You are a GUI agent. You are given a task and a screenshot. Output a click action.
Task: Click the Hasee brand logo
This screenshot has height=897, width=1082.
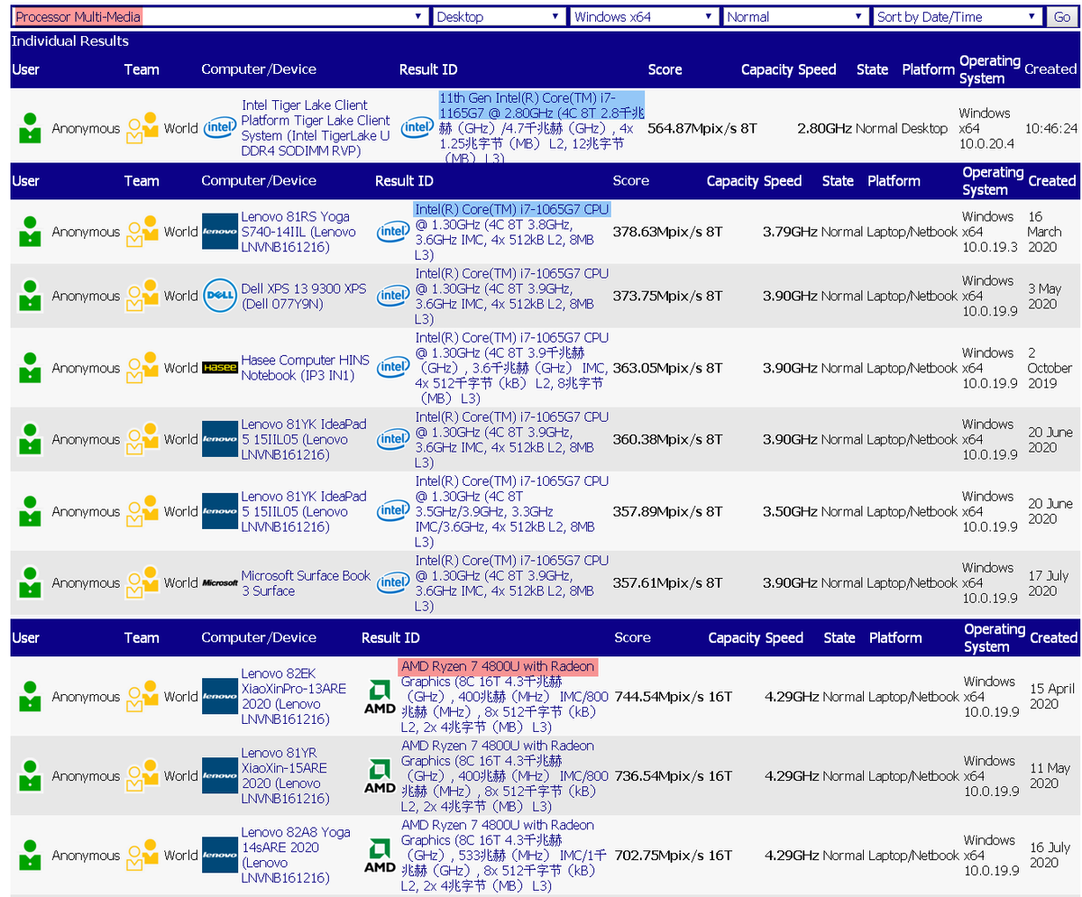[x=219, y=368]
